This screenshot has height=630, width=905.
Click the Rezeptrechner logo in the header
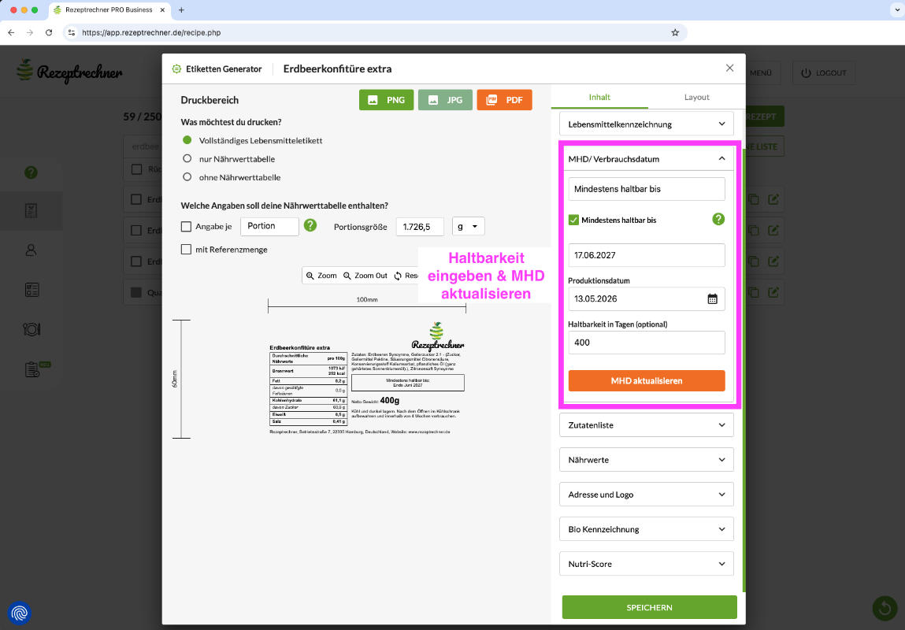coord(69,71)
